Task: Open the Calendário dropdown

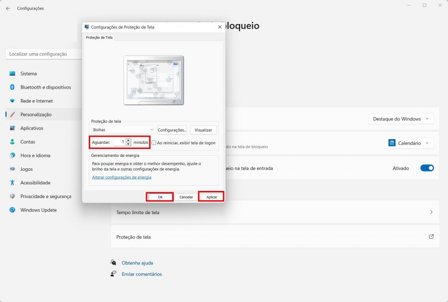Action: coord(409,143)
